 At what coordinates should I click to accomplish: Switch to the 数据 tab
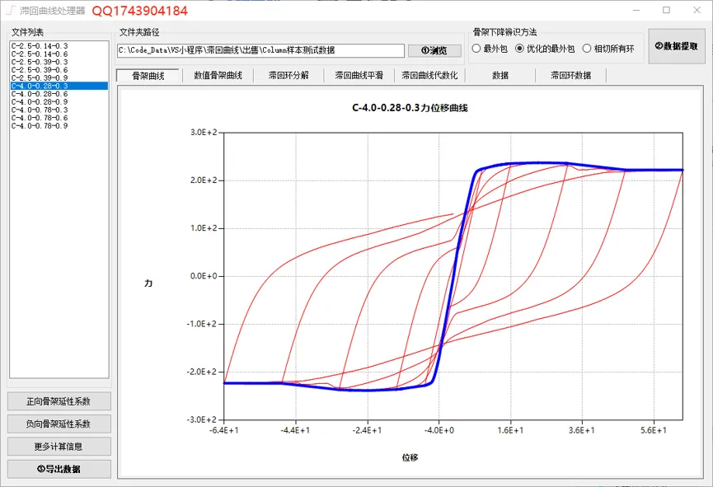(x=500, y=76)
